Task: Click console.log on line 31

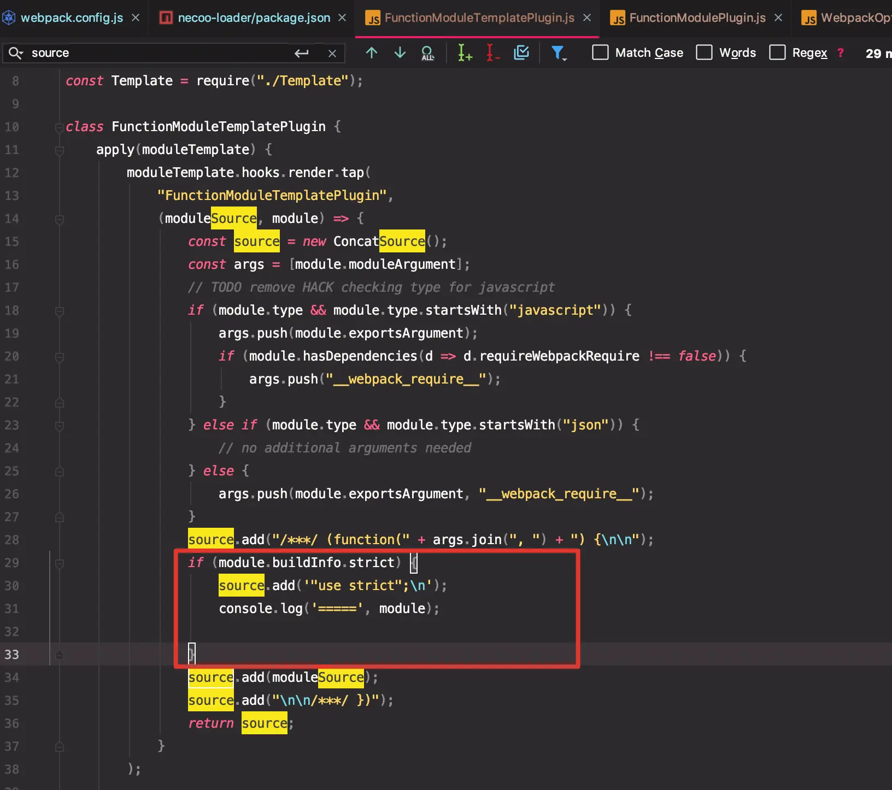Action: point(261,608)
